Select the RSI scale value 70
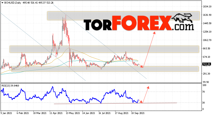212x116 pixels. click(x=204, y=92)
